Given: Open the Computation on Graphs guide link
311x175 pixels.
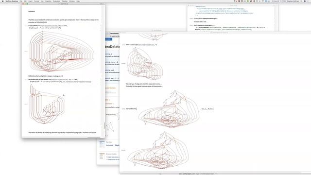Looking at the screenshot, I should (113, 159).
